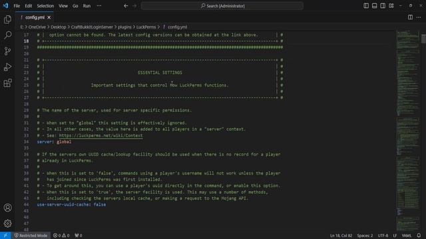The width and height of the screenshot is (426, 239).
Task: Toggle the secondary side bar layout icon
Action: 383,6
